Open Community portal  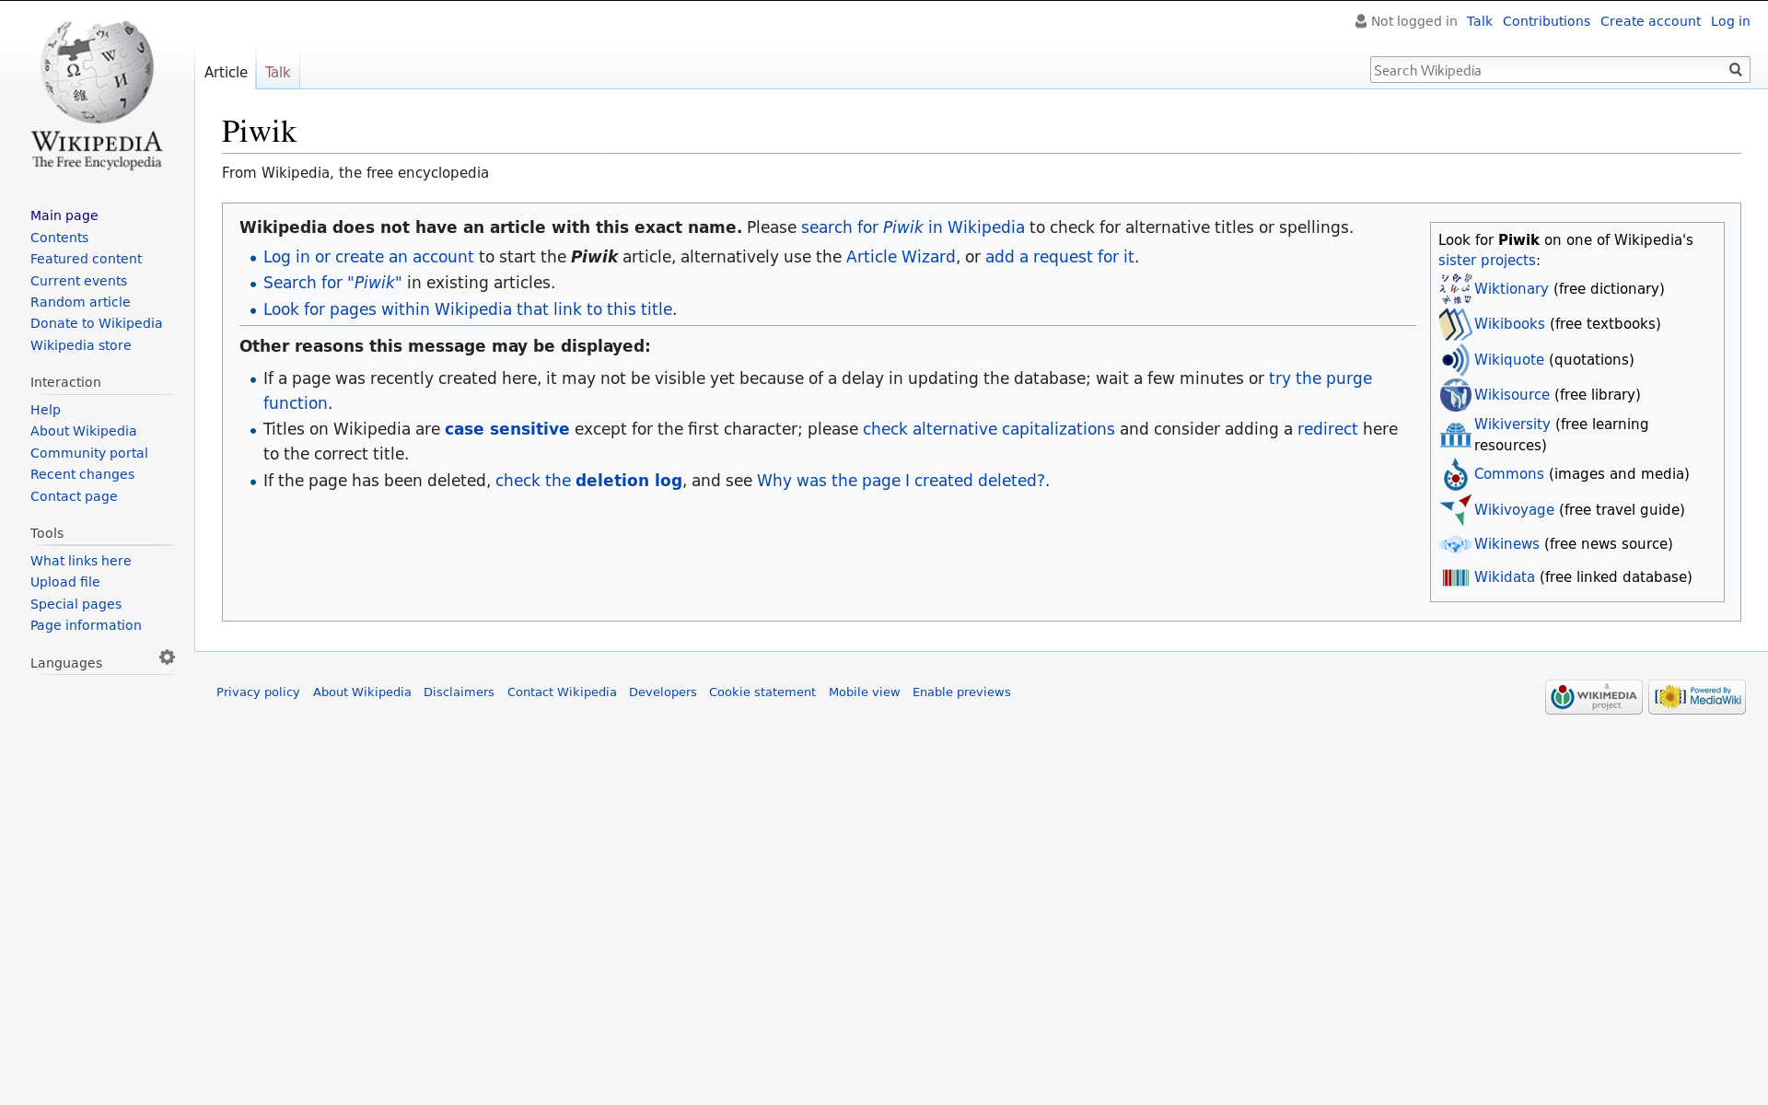coord(88,453)
